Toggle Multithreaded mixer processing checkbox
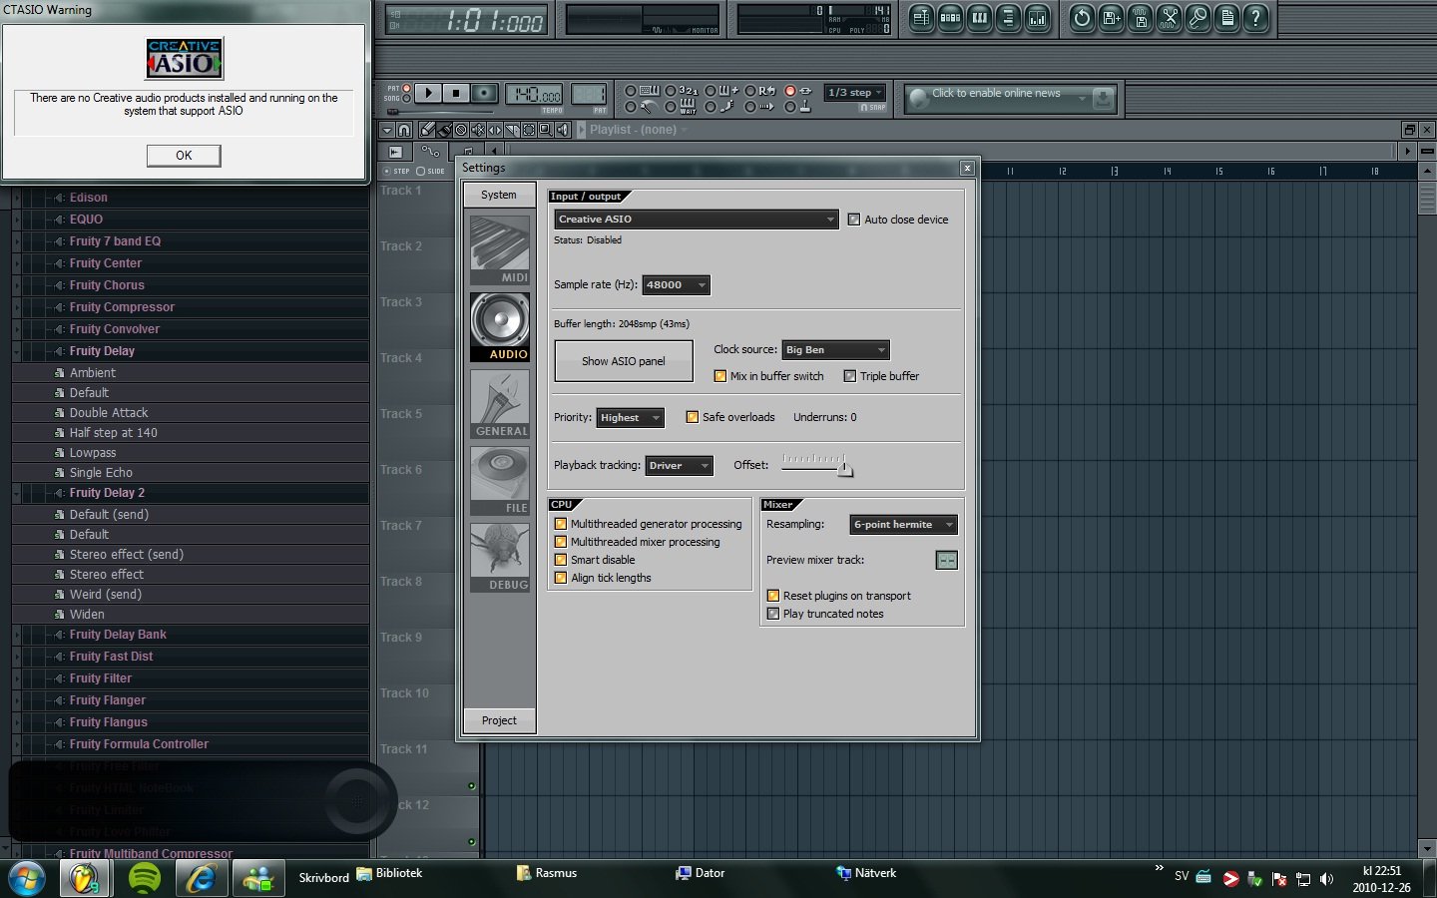1437x898 pixels. pos(561,542)
